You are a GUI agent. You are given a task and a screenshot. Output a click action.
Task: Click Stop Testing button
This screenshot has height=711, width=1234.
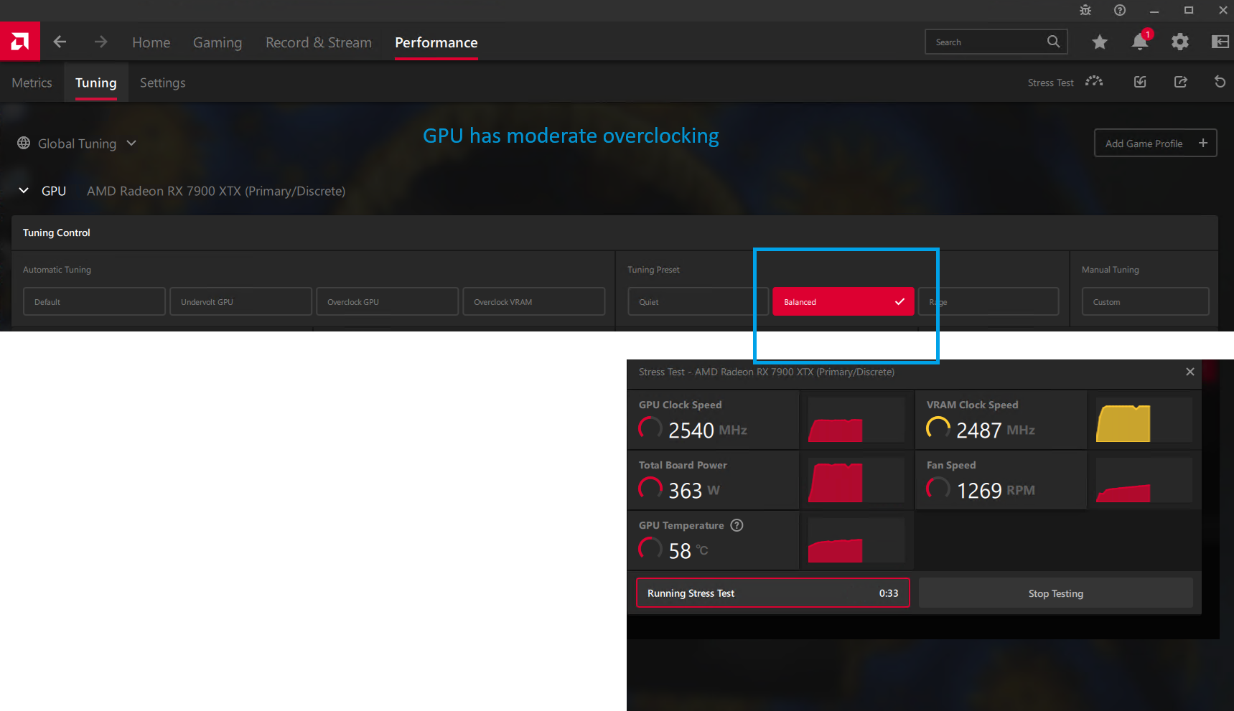[1056, 593]
